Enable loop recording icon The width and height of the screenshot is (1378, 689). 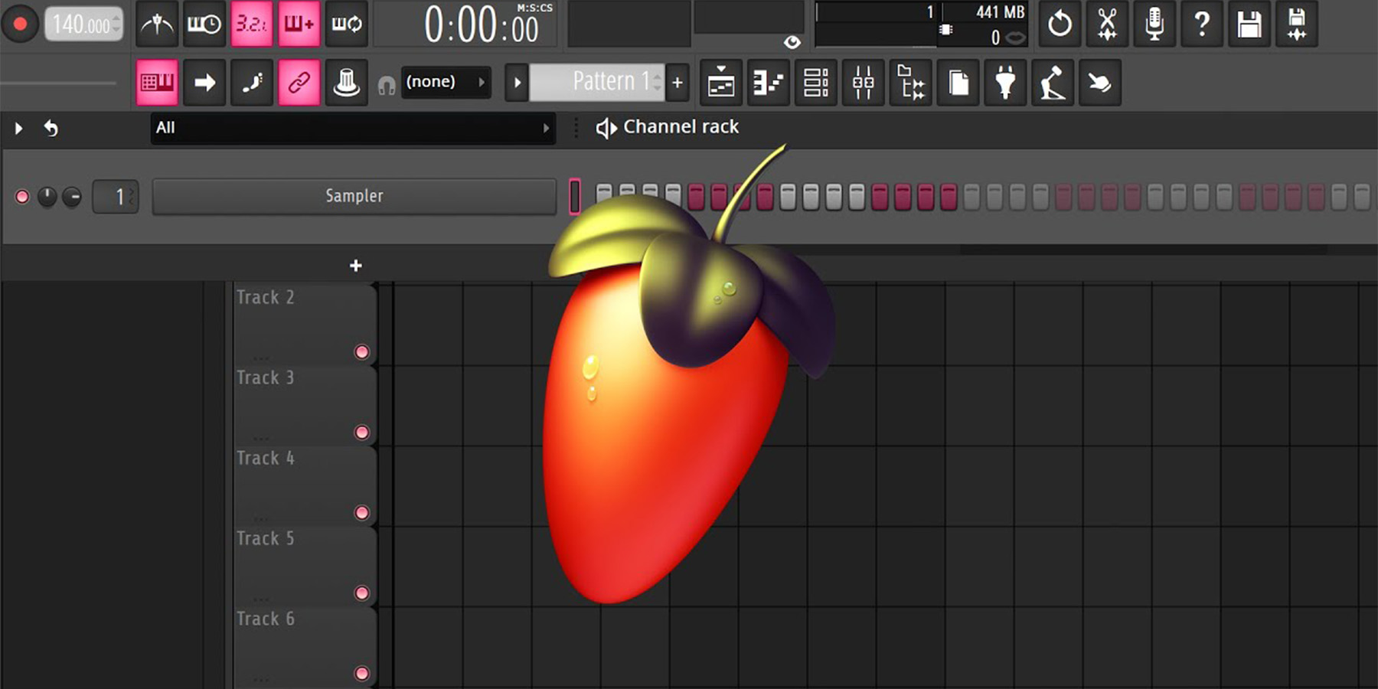(346, 24)
